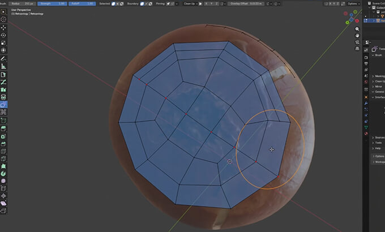Select the Cursor tool in toolbar
The width and height of the screenshot is (385, 232).
(4, 19)
